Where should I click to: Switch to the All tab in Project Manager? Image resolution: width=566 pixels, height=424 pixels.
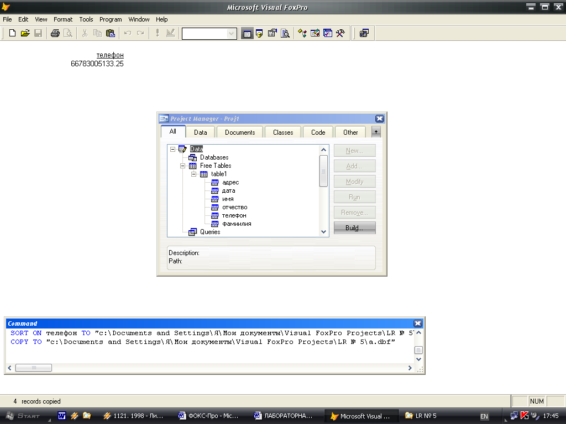(173, 131)
